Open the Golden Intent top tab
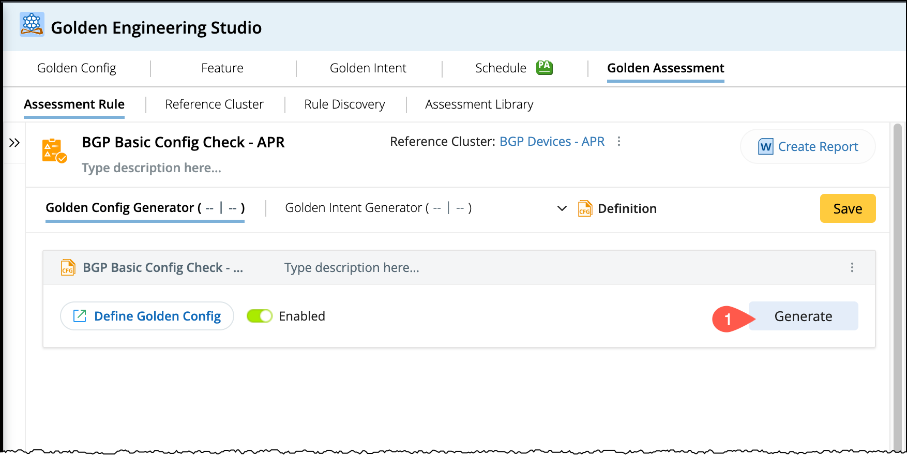The height and width of the screenshot is (455, 907). click(x=368, y=68)
